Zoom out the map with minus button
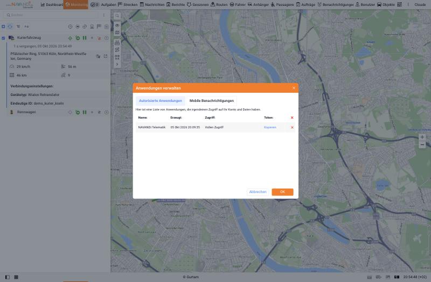This screenshot has width=431, height=282. click(x=422, y=145)
